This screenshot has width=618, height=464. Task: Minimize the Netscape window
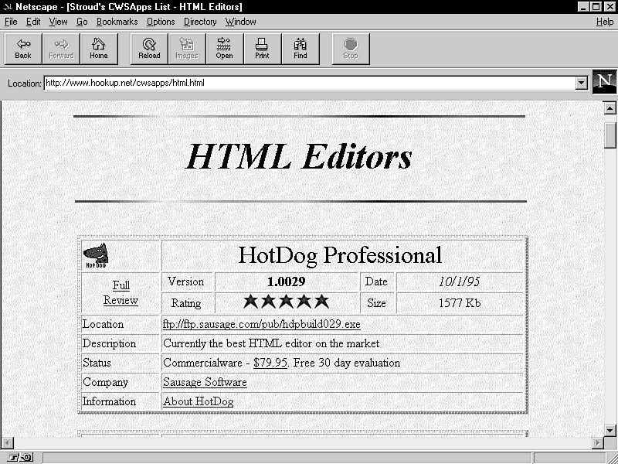[584, 7]
